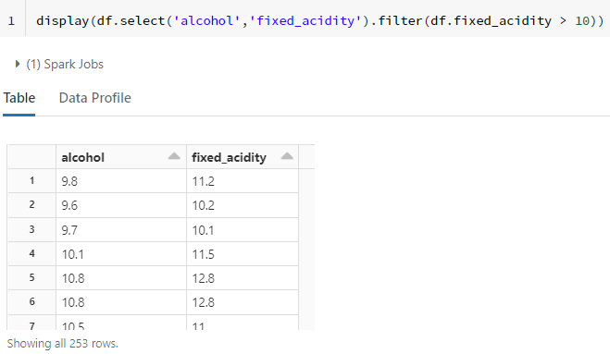Screen dimensions: 610x354
Task: Click the empty header cell above row numbers
Action: (31, 157)
